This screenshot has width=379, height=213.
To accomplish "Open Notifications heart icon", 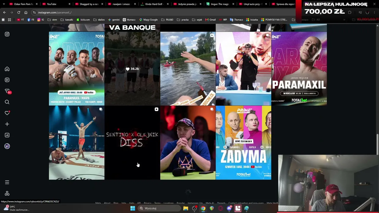I will point(7,113).
